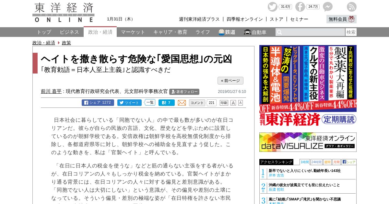Image resolution: width=389 pixels, height=204 pixels.
Task: Open the セミナー link
Action: [x=299, y=19]
